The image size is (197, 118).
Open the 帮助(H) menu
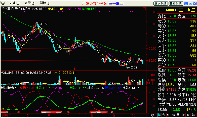(x=45, y=3)
